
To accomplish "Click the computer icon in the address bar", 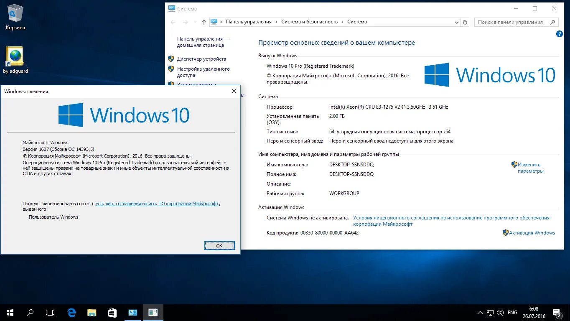I will (x=214, y=22).
